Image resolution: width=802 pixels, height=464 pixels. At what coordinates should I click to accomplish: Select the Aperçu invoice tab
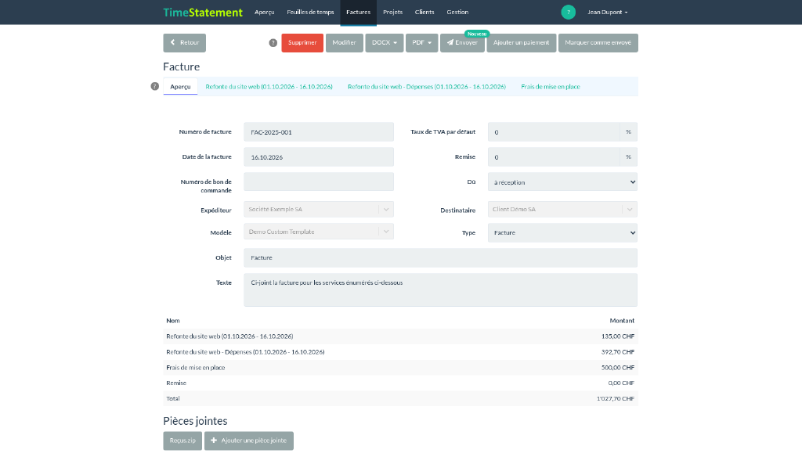(180, 86)
